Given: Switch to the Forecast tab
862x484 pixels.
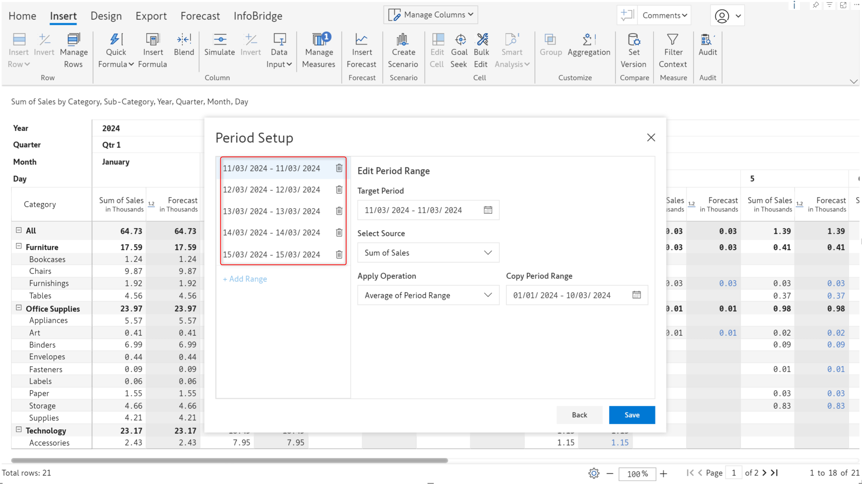Looking at the screenshot, I should pyautogui.click(x=200, y=16).
